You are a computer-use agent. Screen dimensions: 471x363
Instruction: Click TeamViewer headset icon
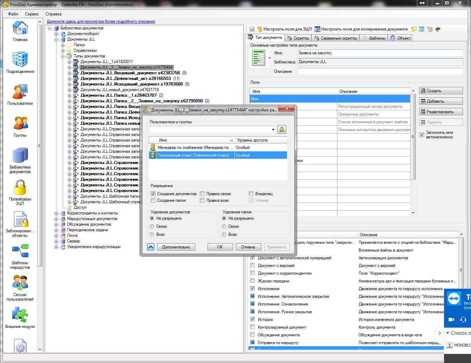click(463, 320)
